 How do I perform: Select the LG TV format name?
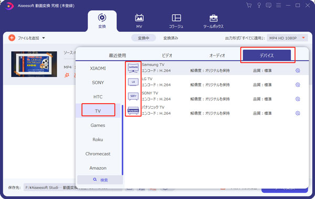147,79
